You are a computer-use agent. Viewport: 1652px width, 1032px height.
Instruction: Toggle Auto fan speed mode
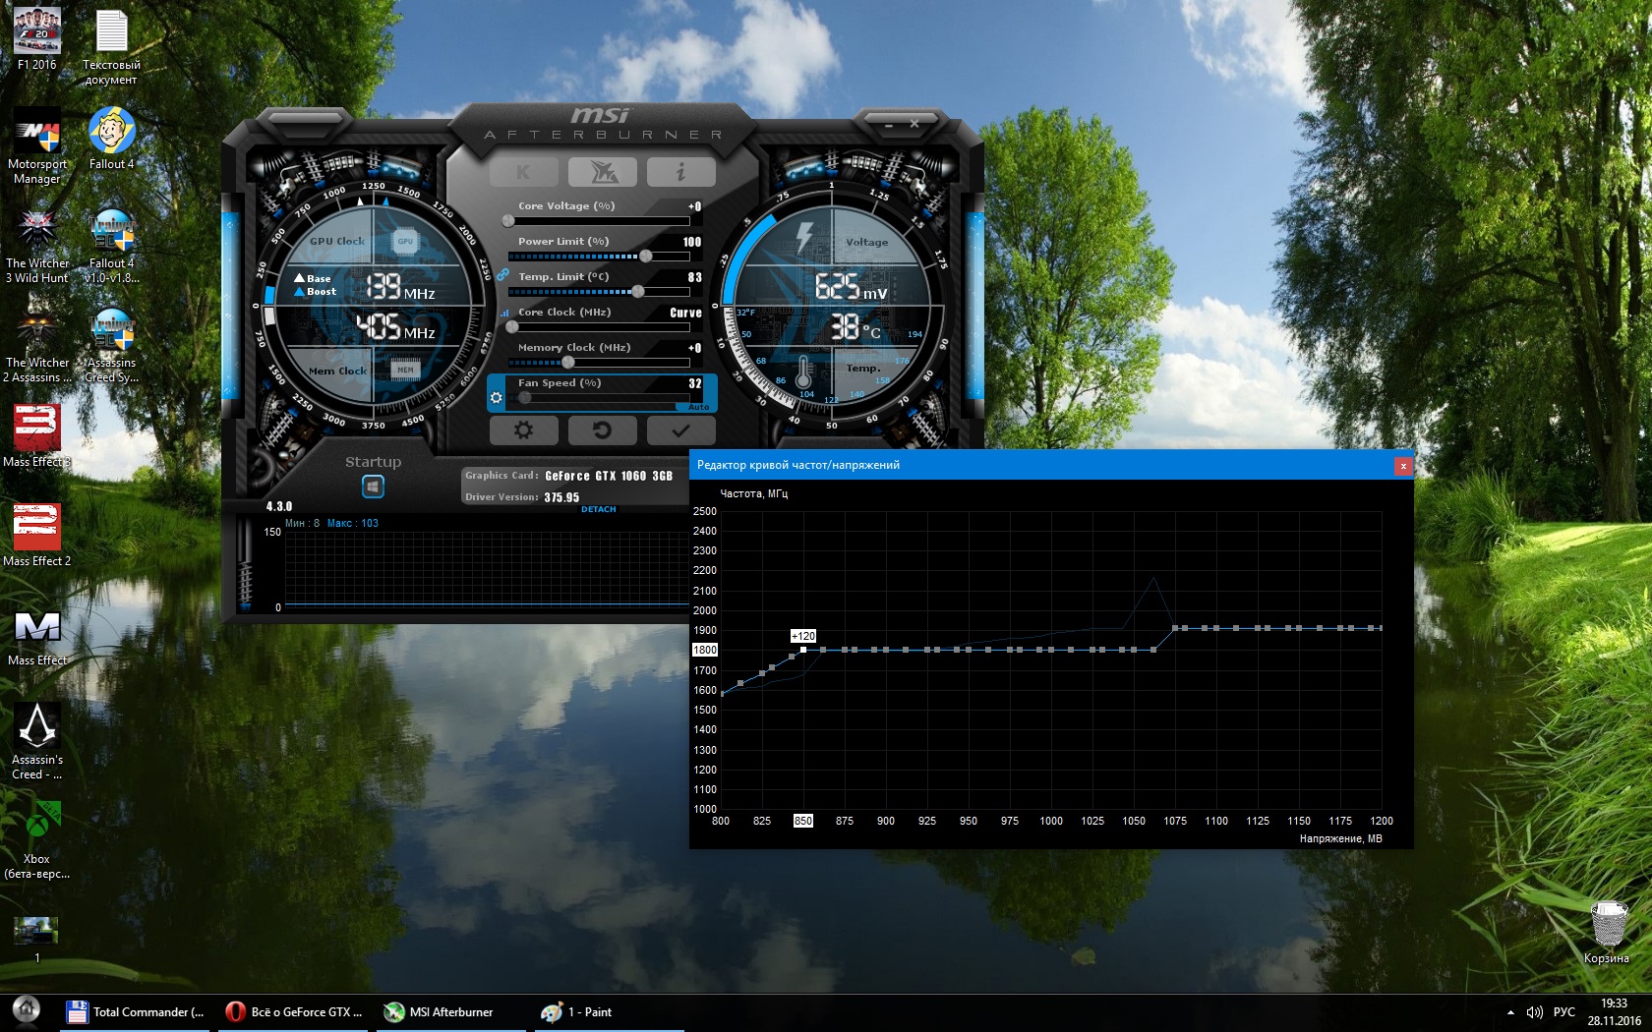coord(698,407)
